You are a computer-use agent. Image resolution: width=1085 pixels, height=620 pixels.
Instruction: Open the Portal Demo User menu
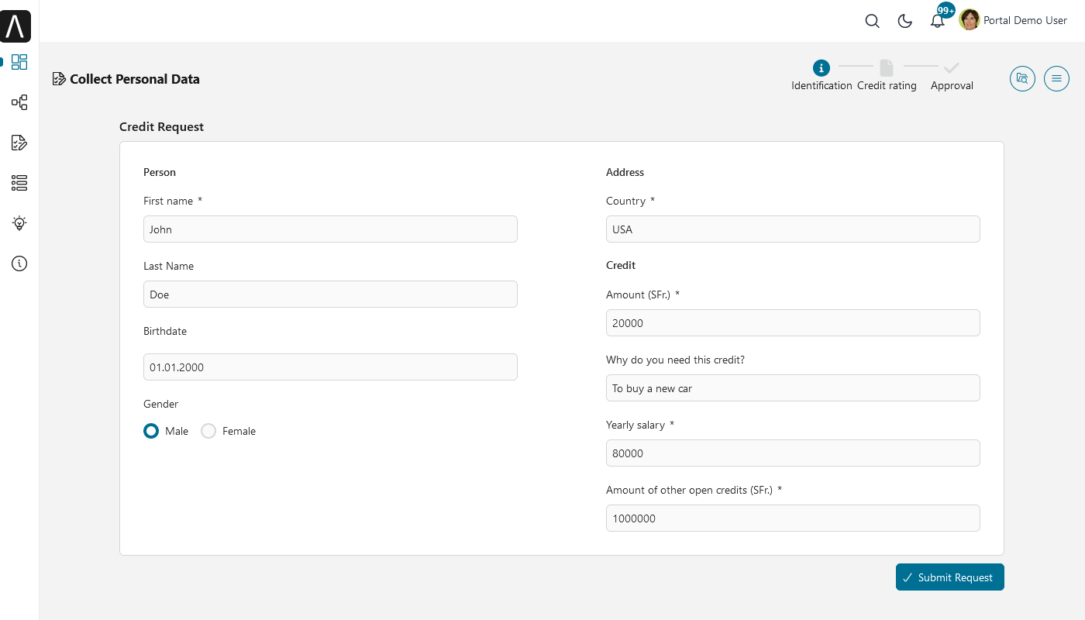1013,20
